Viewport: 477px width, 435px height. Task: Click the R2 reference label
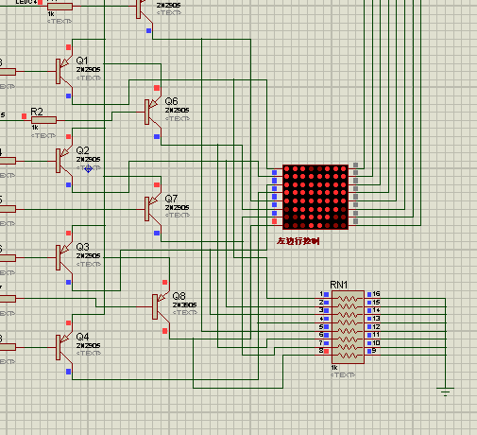(37, 112)
